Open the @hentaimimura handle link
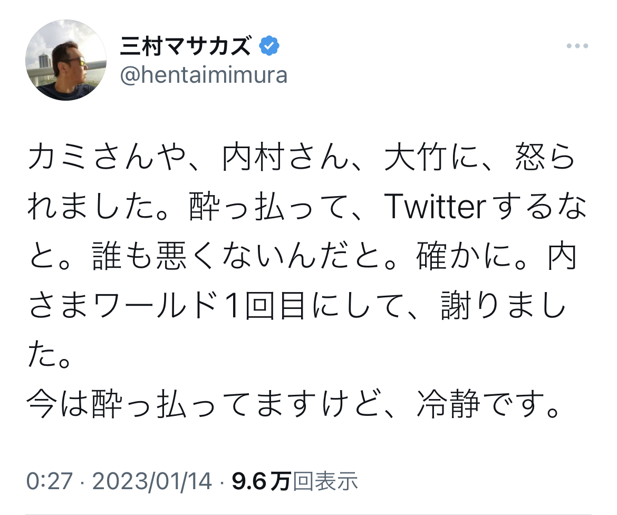Viewport: 617px width, 515px height. click(204, 75)
